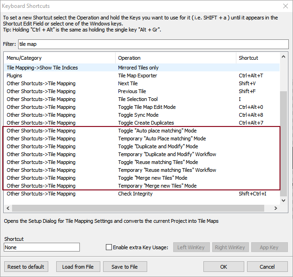Select Toggle "Merge new Tiles" Mode row

[142, 178]
